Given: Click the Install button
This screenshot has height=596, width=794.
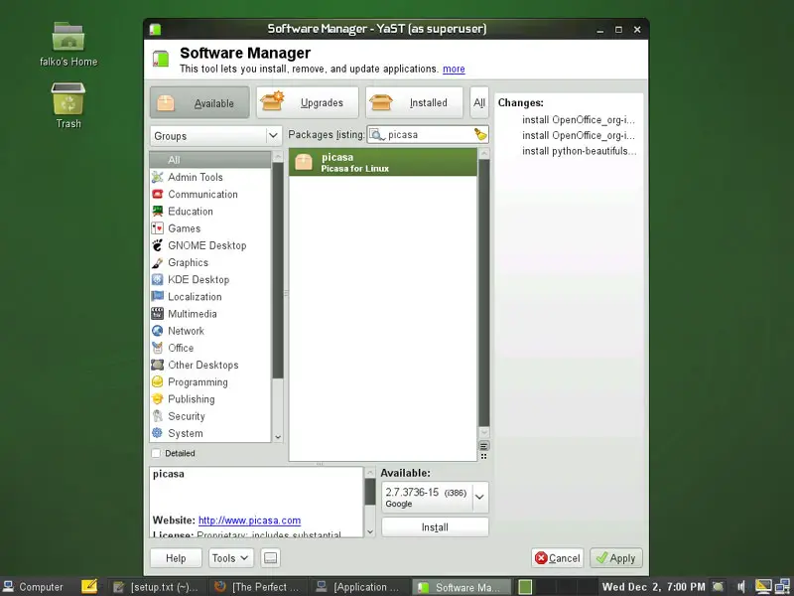Looking at the screenshot, I should click(435, 527).
